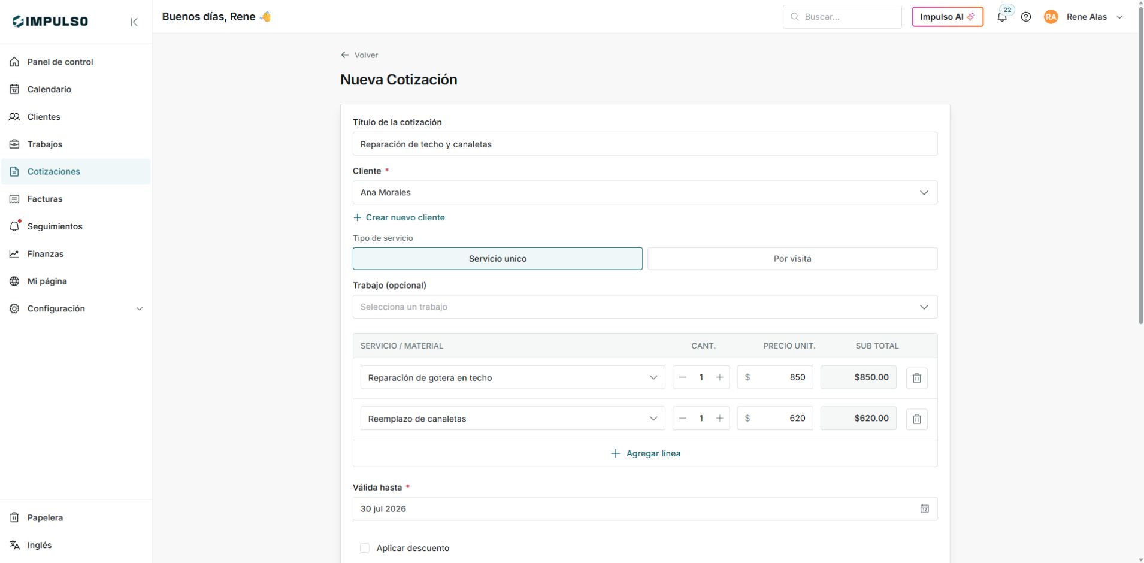Screen dimensions: 1144x563
Task: Click the $620.00 subtotal value
Action: click(x=858, y=419)
